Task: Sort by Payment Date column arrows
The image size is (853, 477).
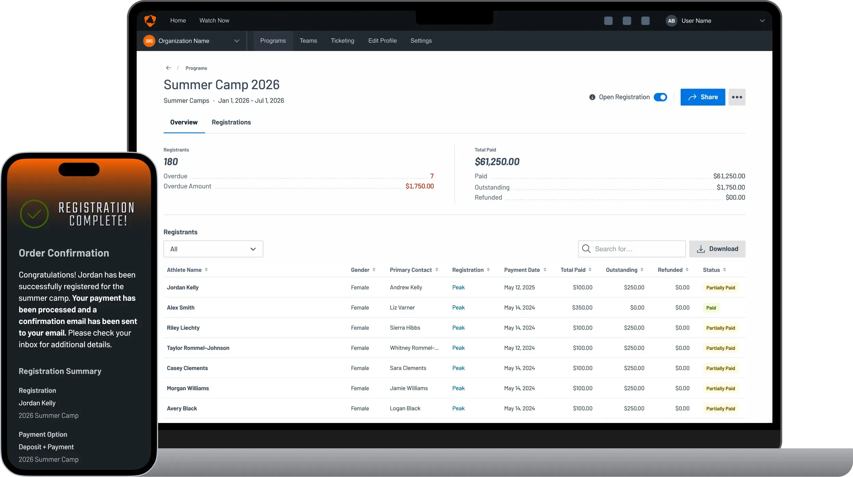Action: [x=545, y=270]
